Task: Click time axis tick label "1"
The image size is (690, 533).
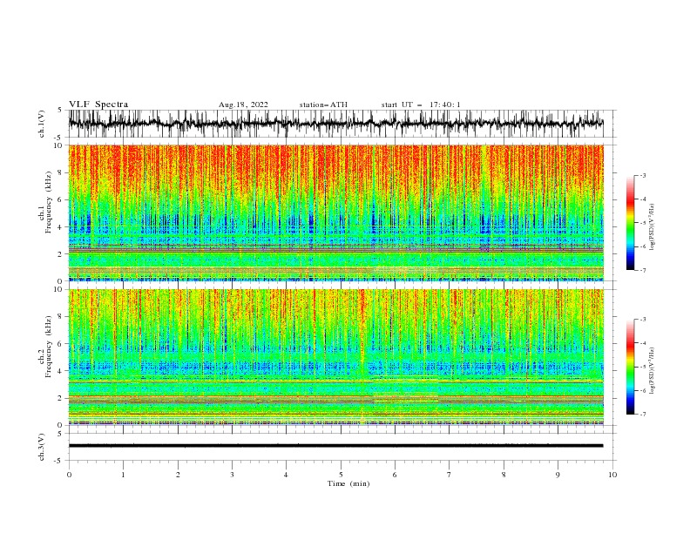Action: (x=124, y=475)
